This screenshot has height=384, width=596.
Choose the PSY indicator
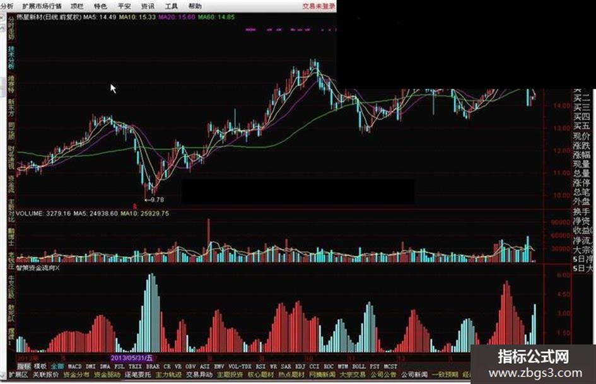click(375, 366)
